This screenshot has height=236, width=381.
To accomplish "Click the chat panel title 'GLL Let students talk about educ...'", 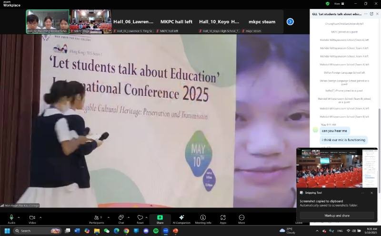I will [x=337, y=14].
